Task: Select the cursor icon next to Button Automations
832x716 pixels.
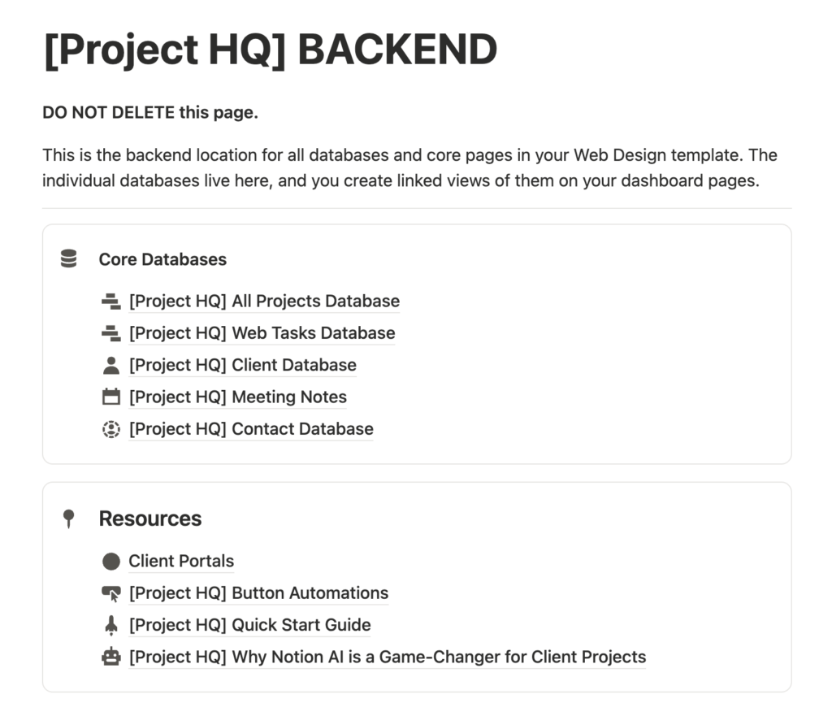Action: [110, 592]
